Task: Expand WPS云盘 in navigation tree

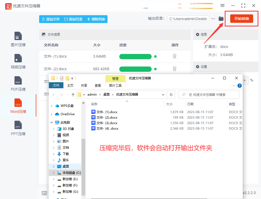Action: (x=52, y=106)
